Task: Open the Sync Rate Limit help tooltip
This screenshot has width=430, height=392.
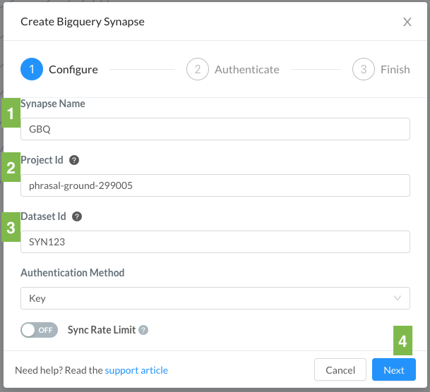Action: (x=143, y=330)
